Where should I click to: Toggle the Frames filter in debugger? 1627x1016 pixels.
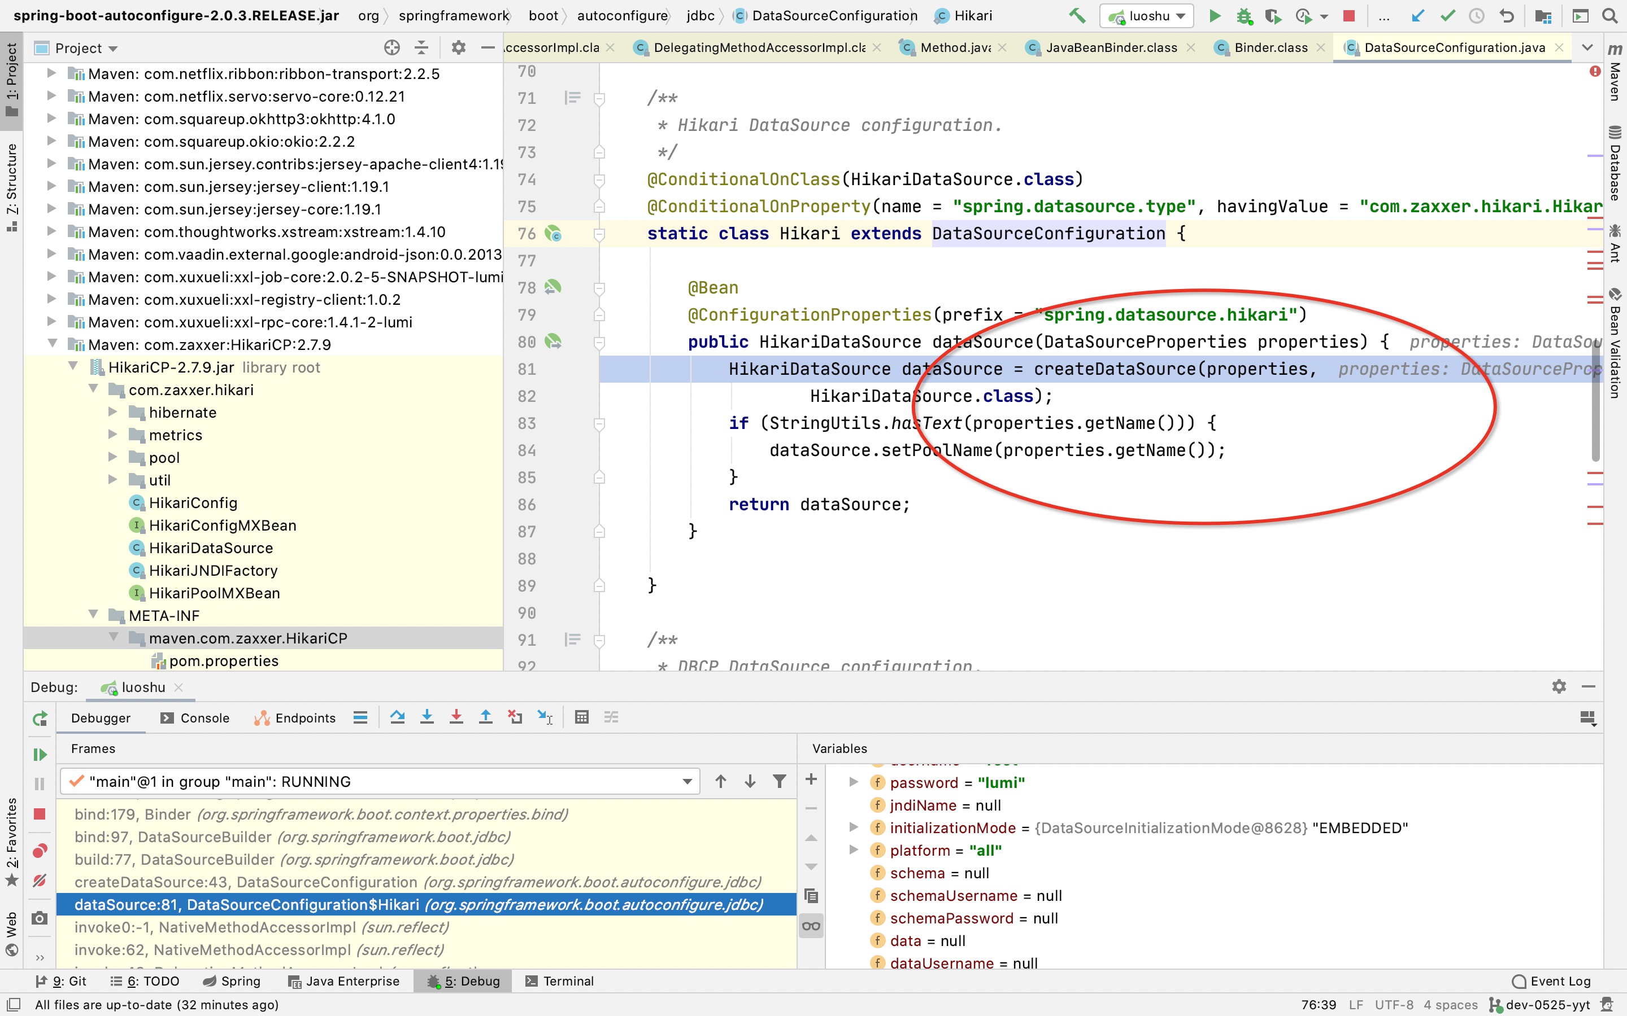click(779, 781)
